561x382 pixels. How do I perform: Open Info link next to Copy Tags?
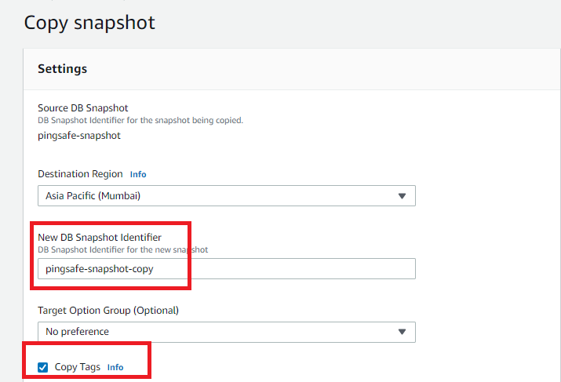(x=115, y=367)
